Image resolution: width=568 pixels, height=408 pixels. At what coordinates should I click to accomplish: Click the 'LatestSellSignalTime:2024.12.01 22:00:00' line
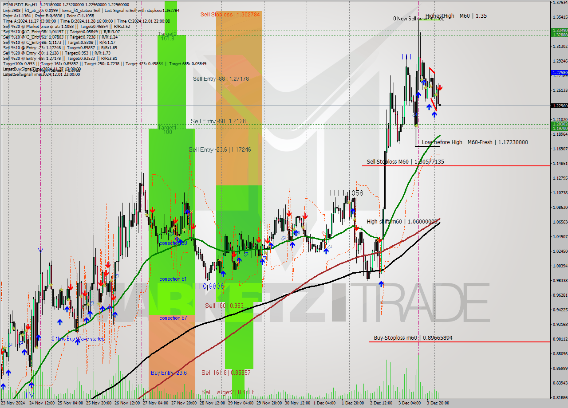(x=41, y=75)
